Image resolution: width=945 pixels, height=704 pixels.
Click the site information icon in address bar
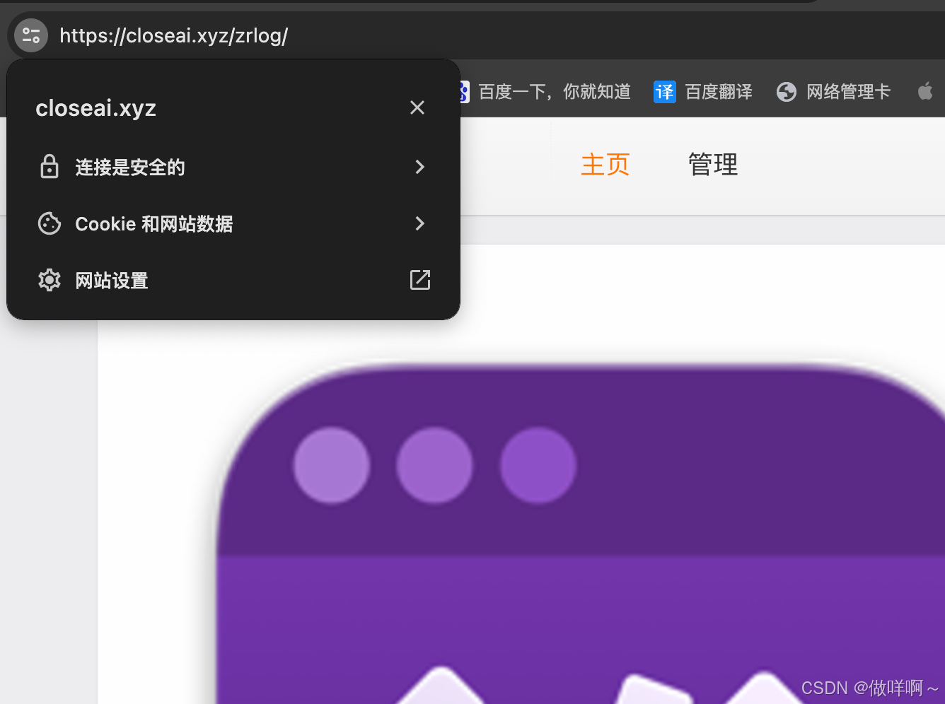tap(31, 35)
